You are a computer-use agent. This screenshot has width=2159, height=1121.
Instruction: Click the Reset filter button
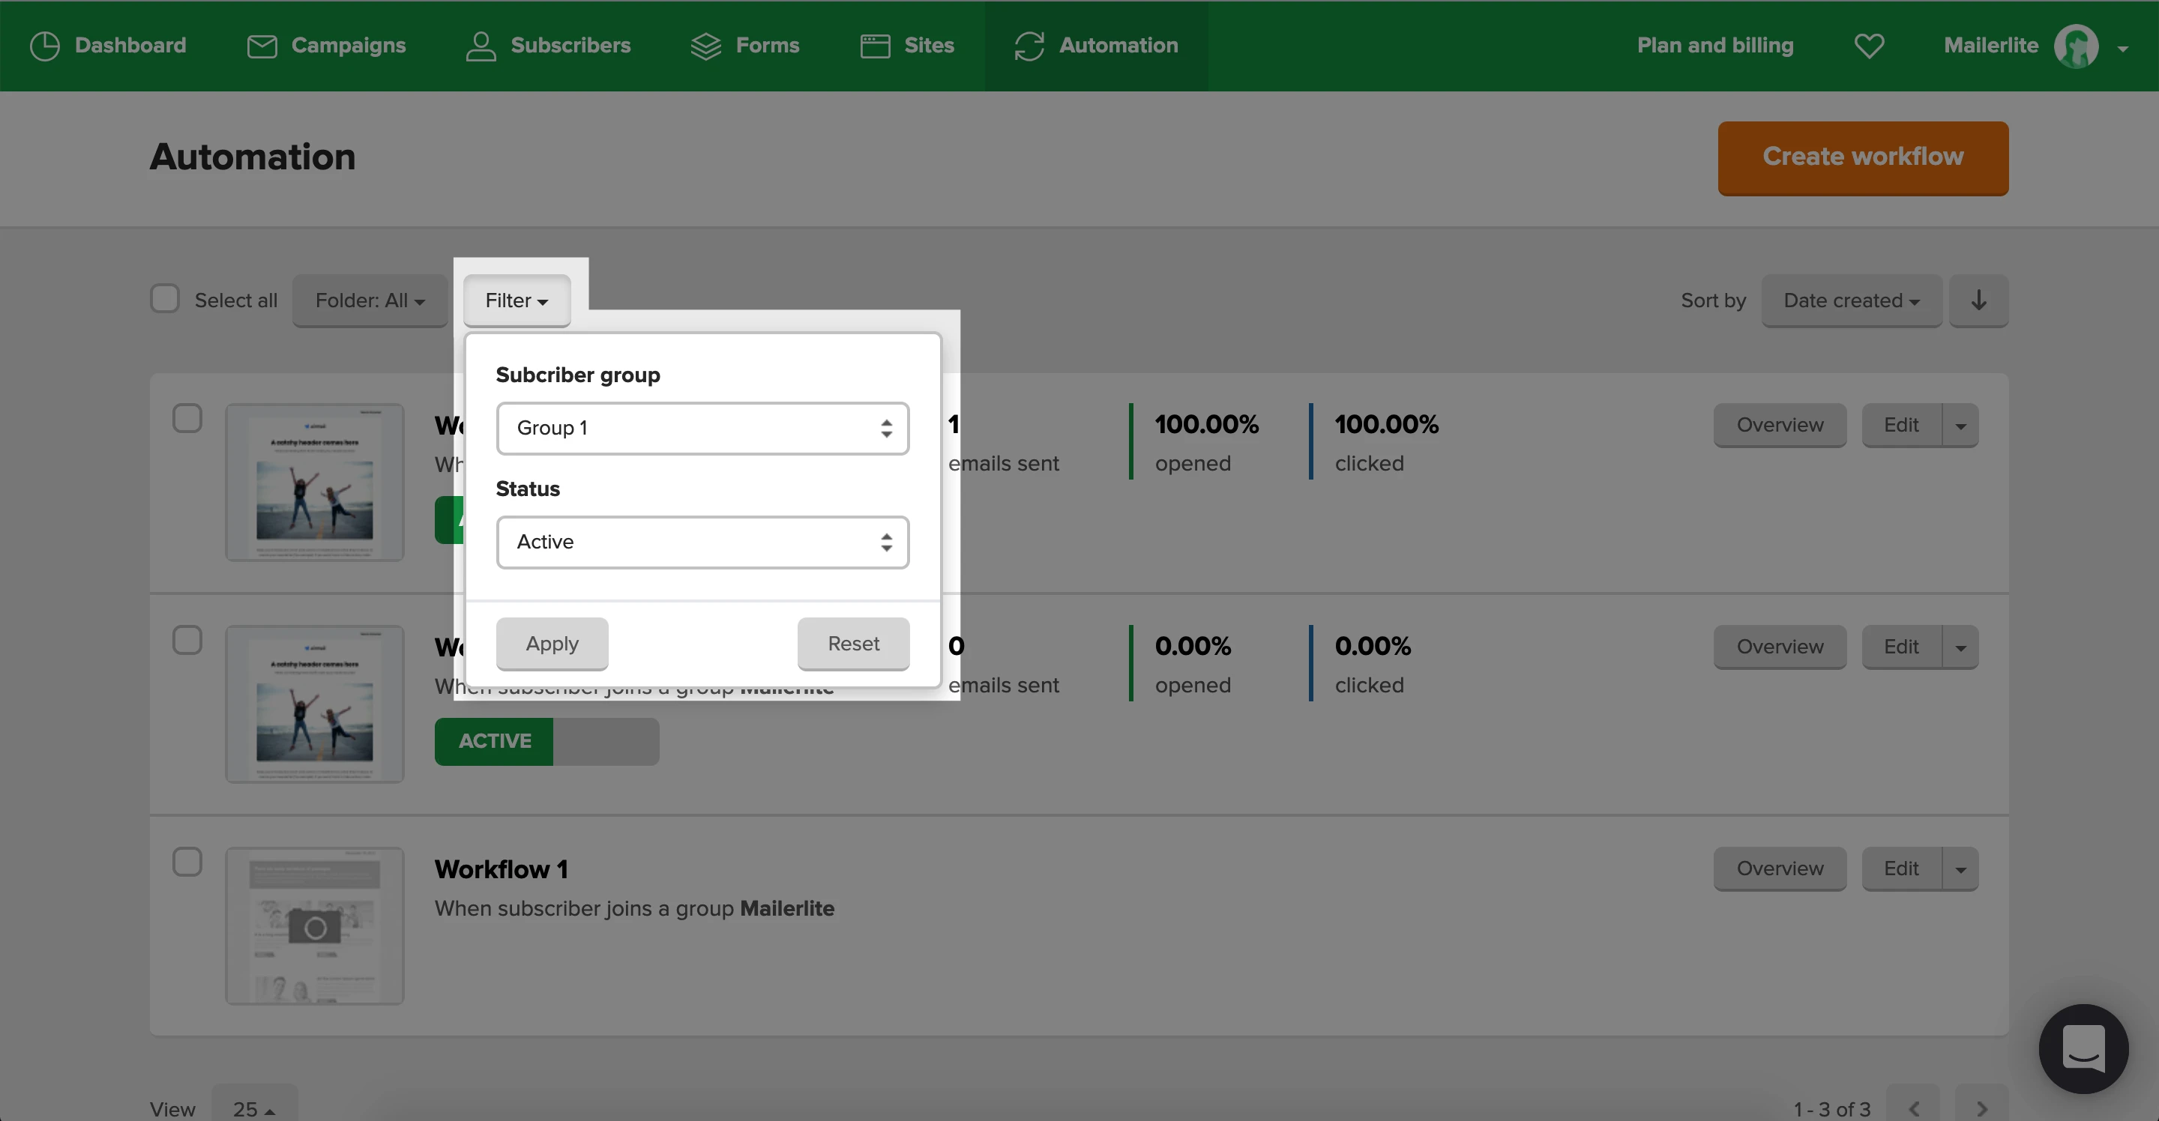click(853, 644)
